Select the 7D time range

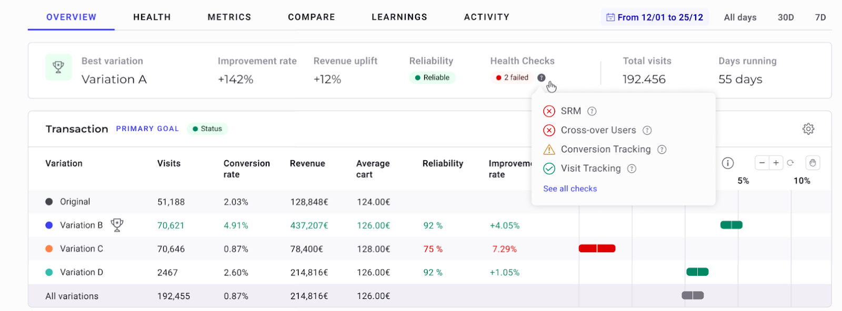pyautogui.click(x=820, y=17)
